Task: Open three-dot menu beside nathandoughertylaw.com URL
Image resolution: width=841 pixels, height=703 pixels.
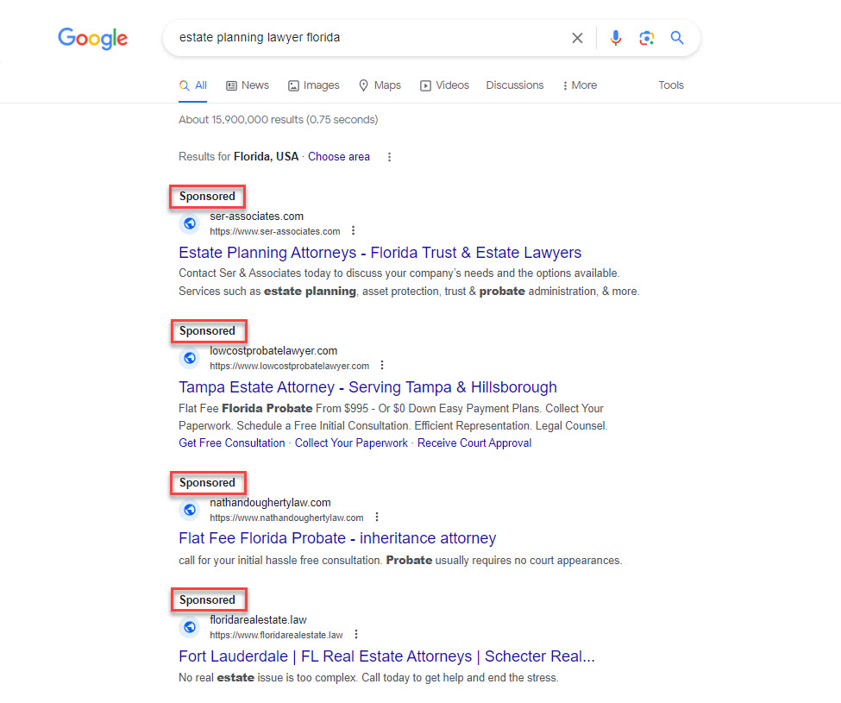Action: (x=377, y=517)
